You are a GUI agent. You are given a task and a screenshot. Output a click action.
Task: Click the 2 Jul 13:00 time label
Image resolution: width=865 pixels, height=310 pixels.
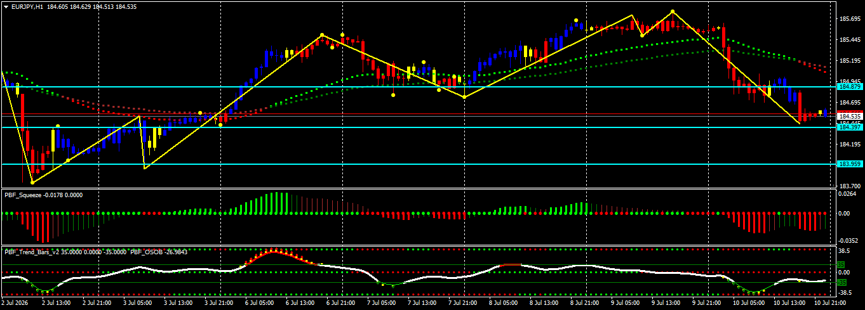(57, 304)
